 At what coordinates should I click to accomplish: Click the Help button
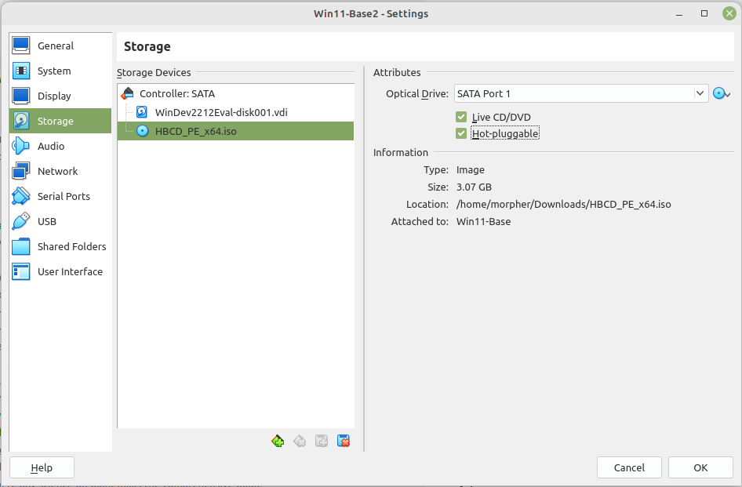click(42, 467)
